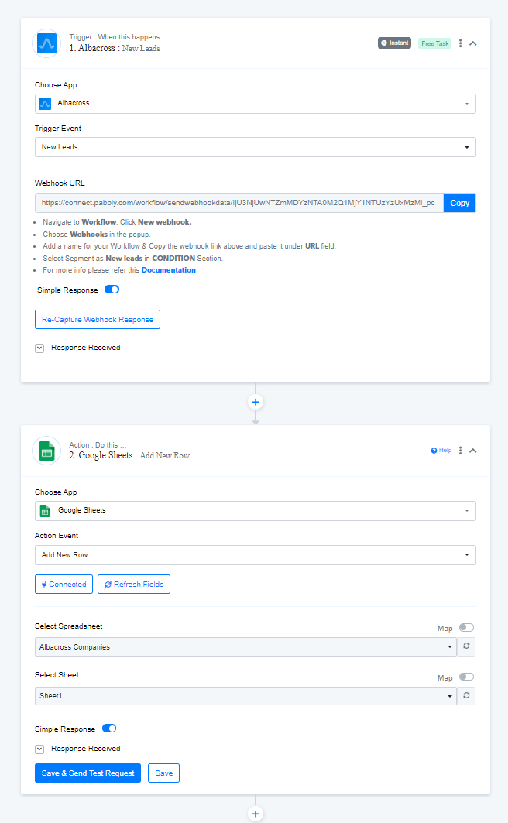The height and width of the screenshot is (823, 508).
Task: Click the Connected button
Action: pos(64,585)
